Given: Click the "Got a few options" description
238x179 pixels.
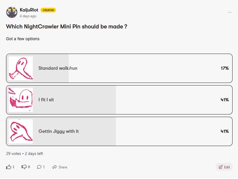Looking at the screenshot, I should [x=23, y=39].
